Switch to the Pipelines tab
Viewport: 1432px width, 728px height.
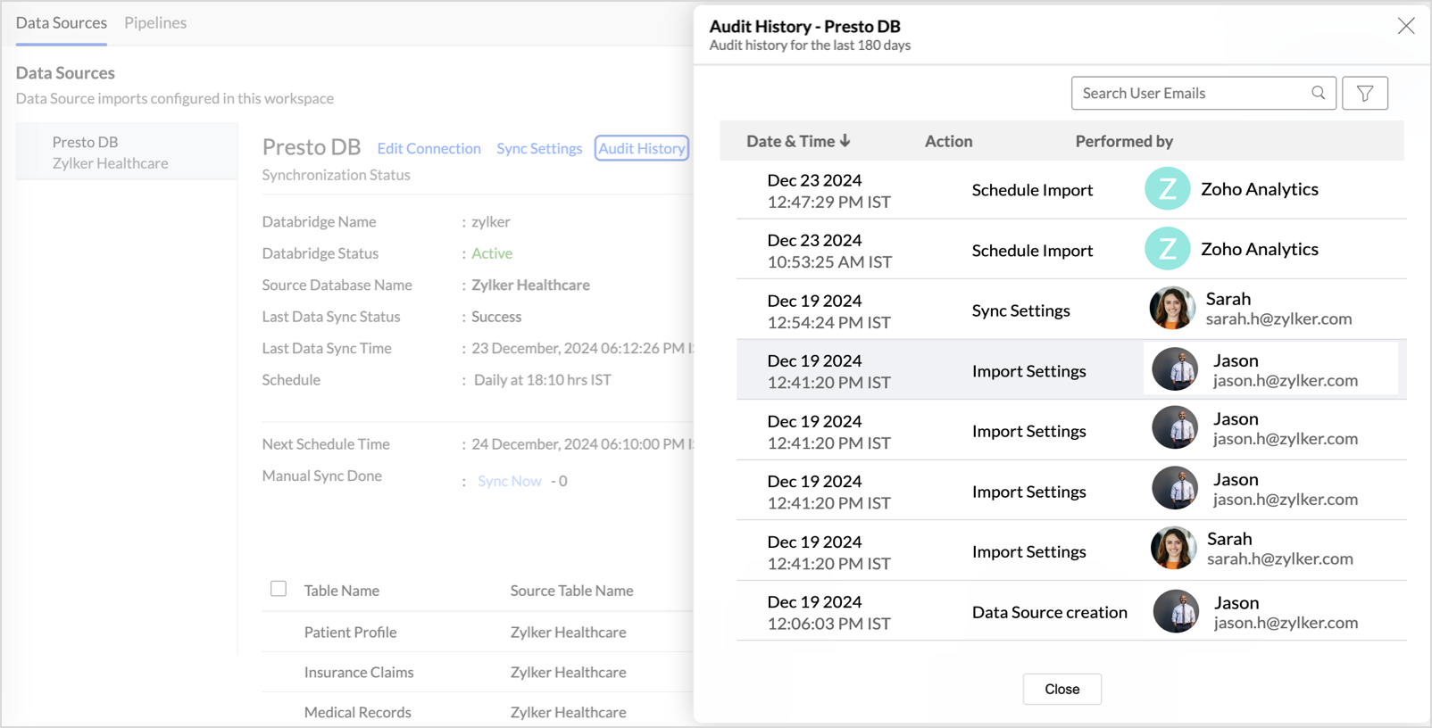point(155,22)
